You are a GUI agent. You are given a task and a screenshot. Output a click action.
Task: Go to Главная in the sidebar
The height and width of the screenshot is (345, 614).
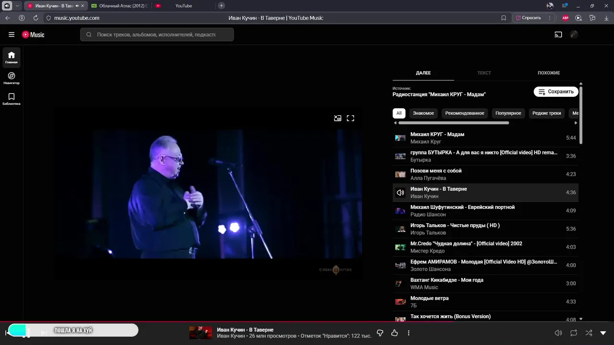12,57
